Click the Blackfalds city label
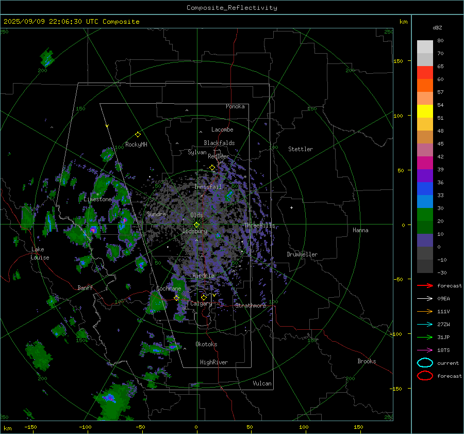Viewport: 464px width, 434px height. coord(219,143)
